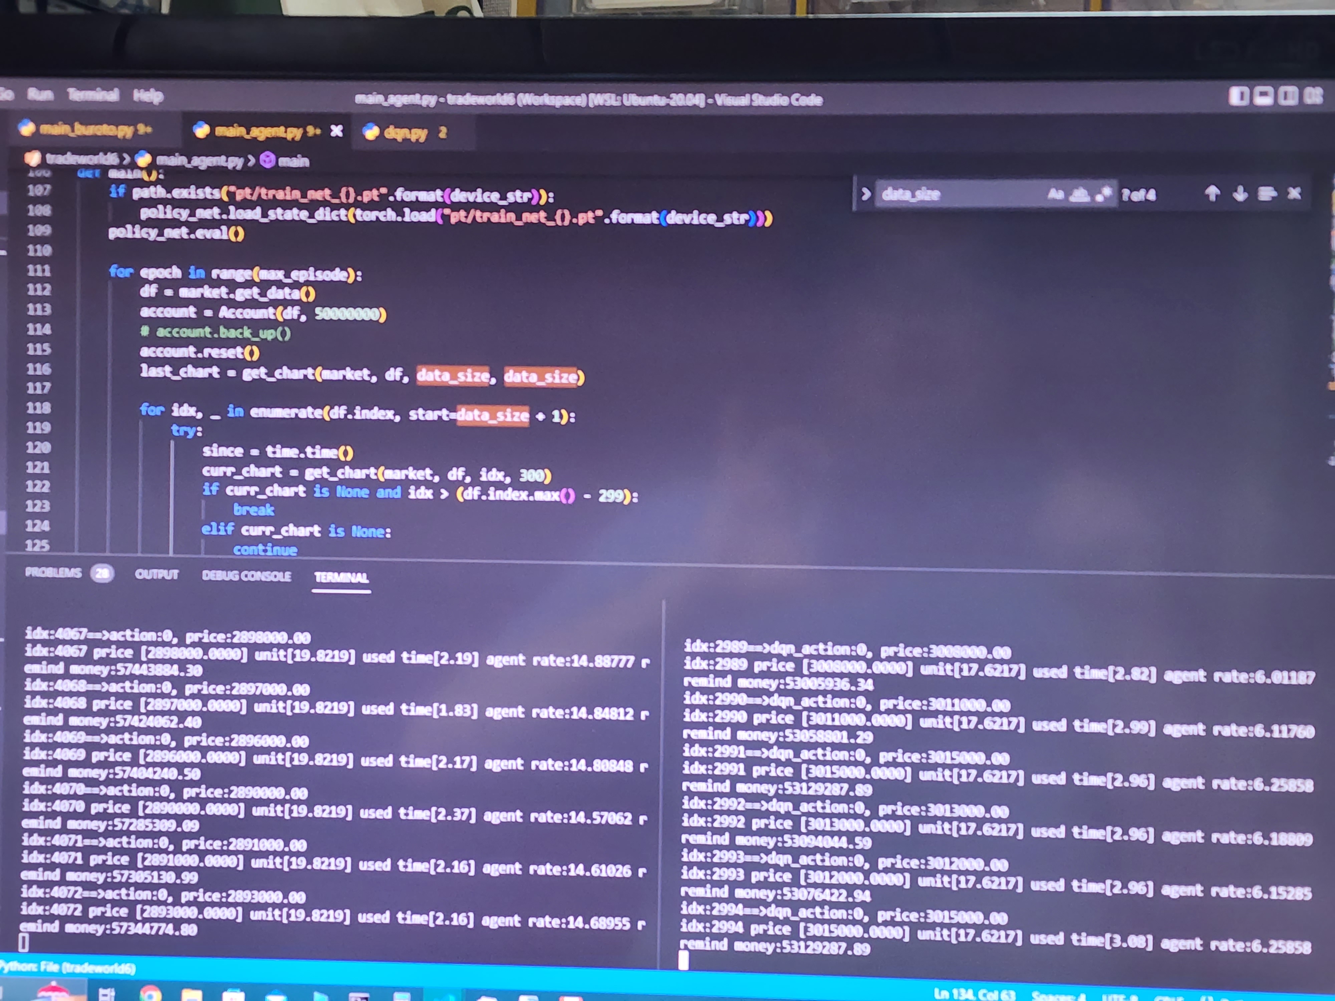Open the Terminal menu
This screenshot has width=1335, height=1001.
click(x=93, y=95)
